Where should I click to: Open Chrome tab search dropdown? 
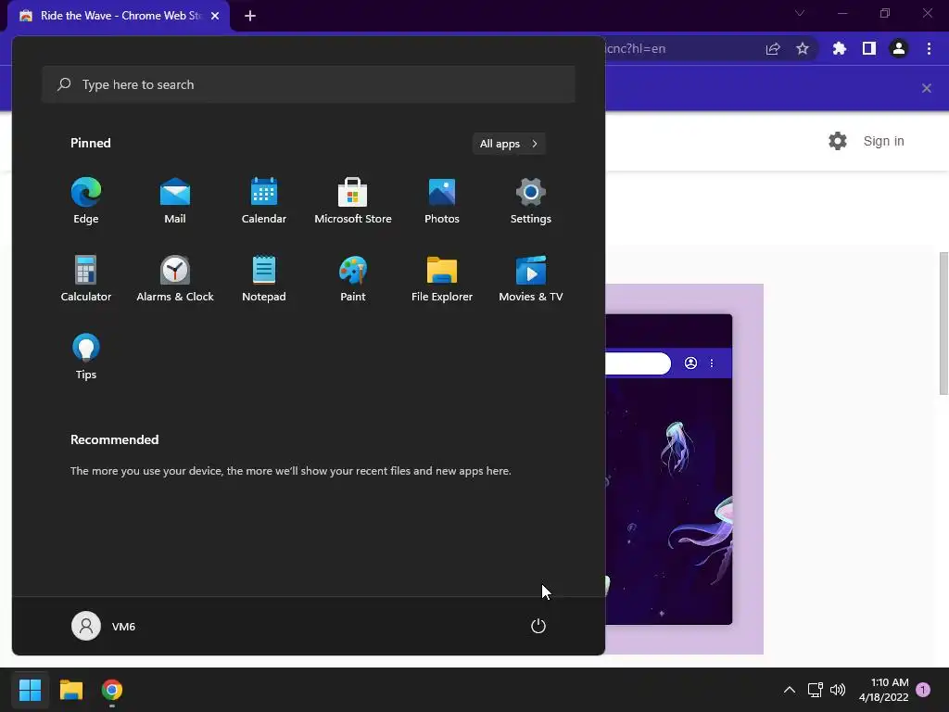point(800,13)
